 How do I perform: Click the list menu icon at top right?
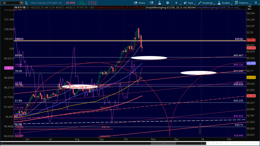(x=256, y=3)
